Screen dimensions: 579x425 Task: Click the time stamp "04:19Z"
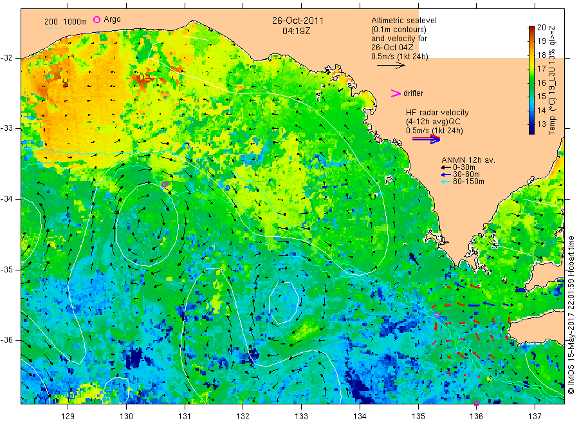(297, 31)
